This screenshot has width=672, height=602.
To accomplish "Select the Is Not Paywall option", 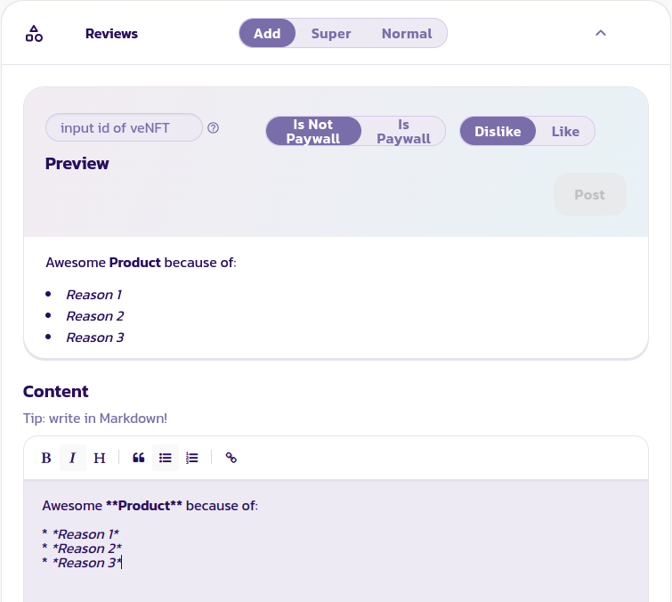I will click(313, 132).
